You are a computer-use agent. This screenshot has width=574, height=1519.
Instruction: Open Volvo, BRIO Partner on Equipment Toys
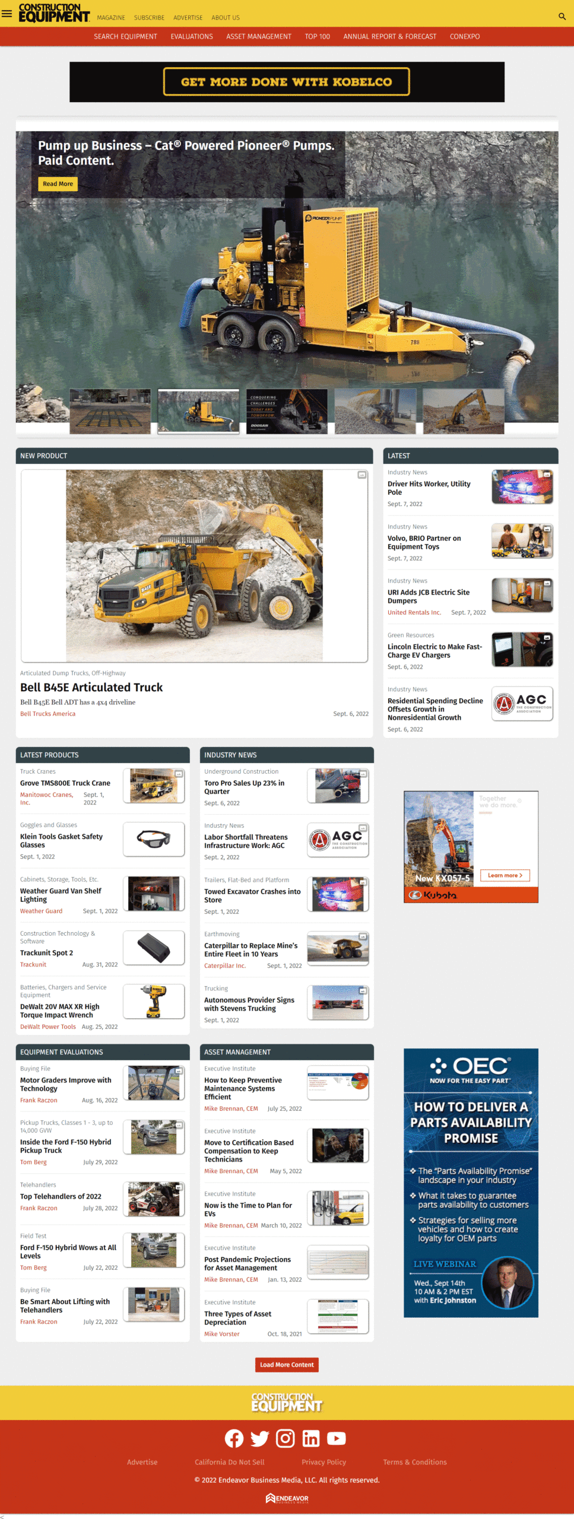[x=424, y=542]
